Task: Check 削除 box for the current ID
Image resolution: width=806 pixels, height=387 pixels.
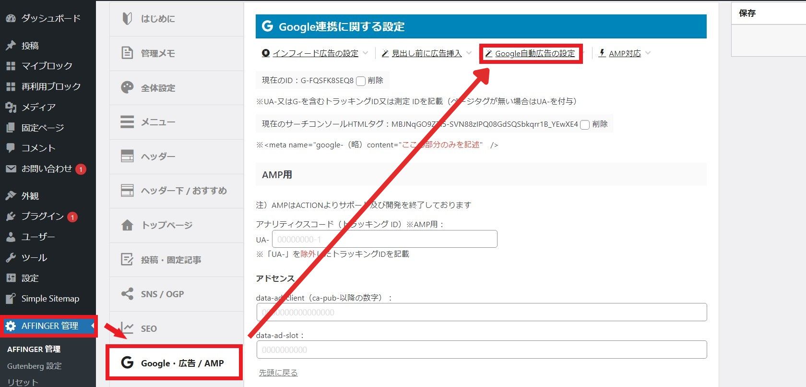Action: 361,81
